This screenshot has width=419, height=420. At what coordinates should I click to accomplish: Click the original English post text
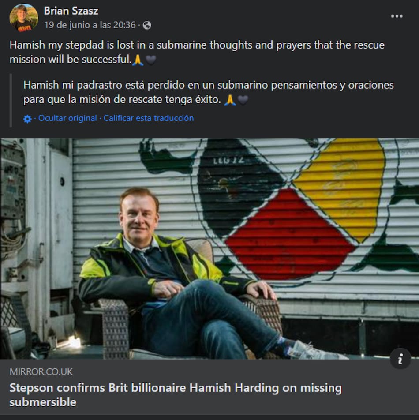point(197,45)
